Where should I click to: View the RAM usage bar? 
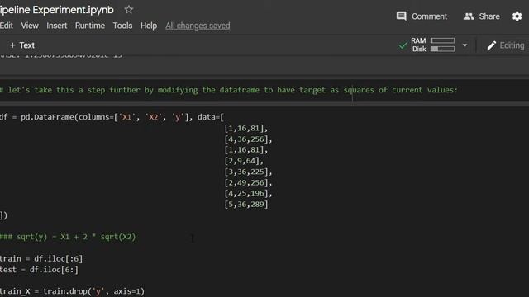tap(442, 40)
